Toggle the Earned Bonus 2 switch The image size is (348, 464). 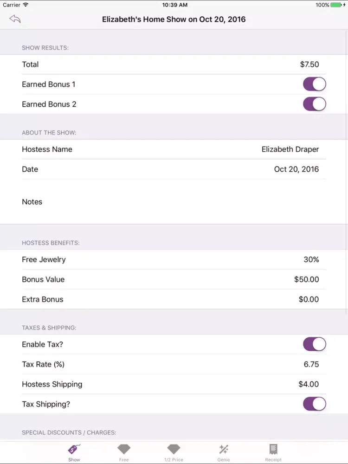pyautogui.click(x=314, y=104)
